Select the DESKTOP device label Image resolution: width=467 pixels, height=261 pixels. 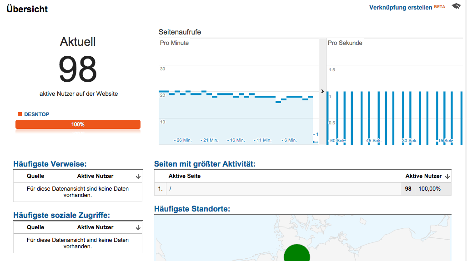coord(37,114)
